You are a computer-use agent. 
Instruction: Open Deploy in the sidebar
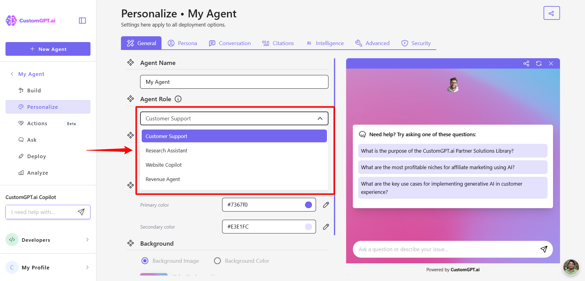pos(48,156)
